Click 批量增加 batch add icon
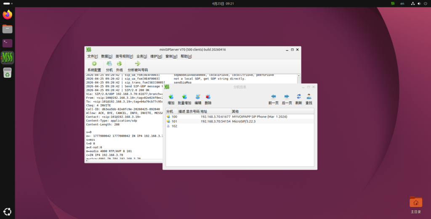 tap(184, 99)
